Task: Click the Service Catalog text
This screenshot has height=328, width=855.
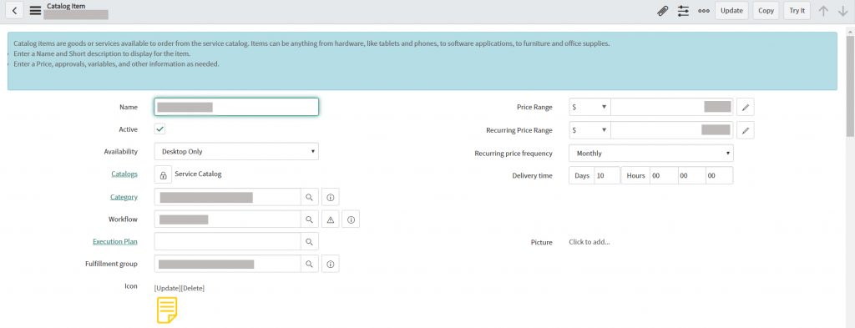Action: click(x=198, y=174)
